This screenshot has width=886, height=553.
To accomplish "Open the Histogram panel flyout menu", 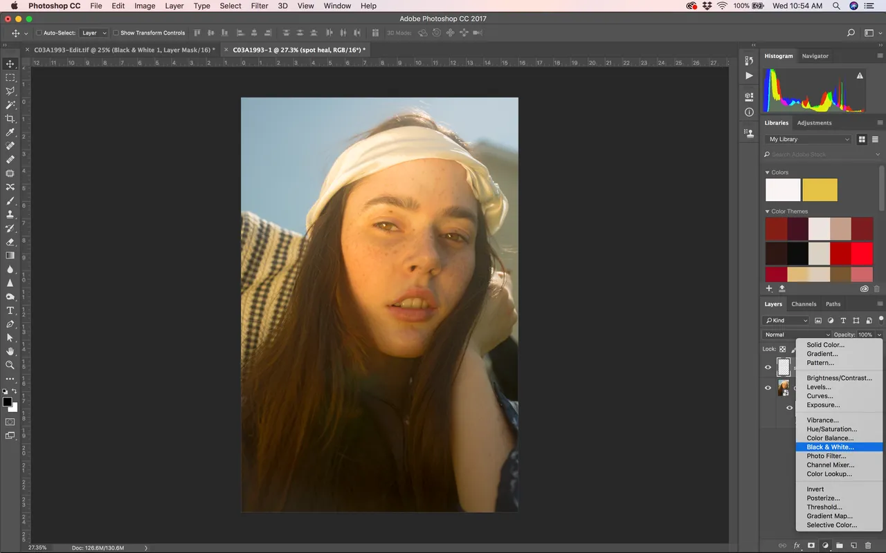I will [x=880, y=56].
